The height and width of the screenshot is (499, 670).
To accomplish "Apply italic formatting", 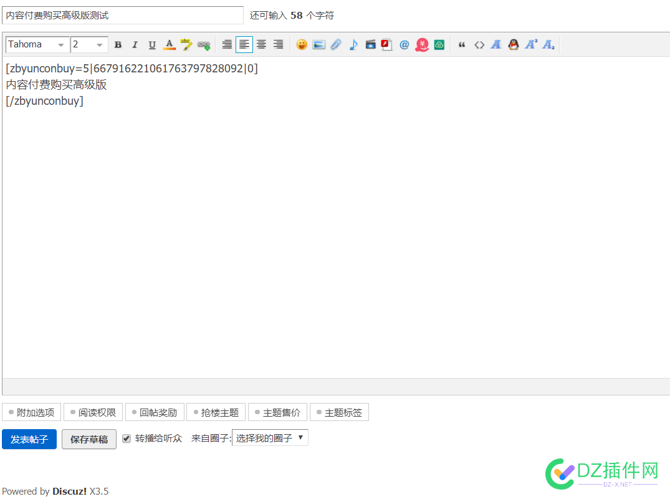I will pyautogui.click(x=135, y=44).
